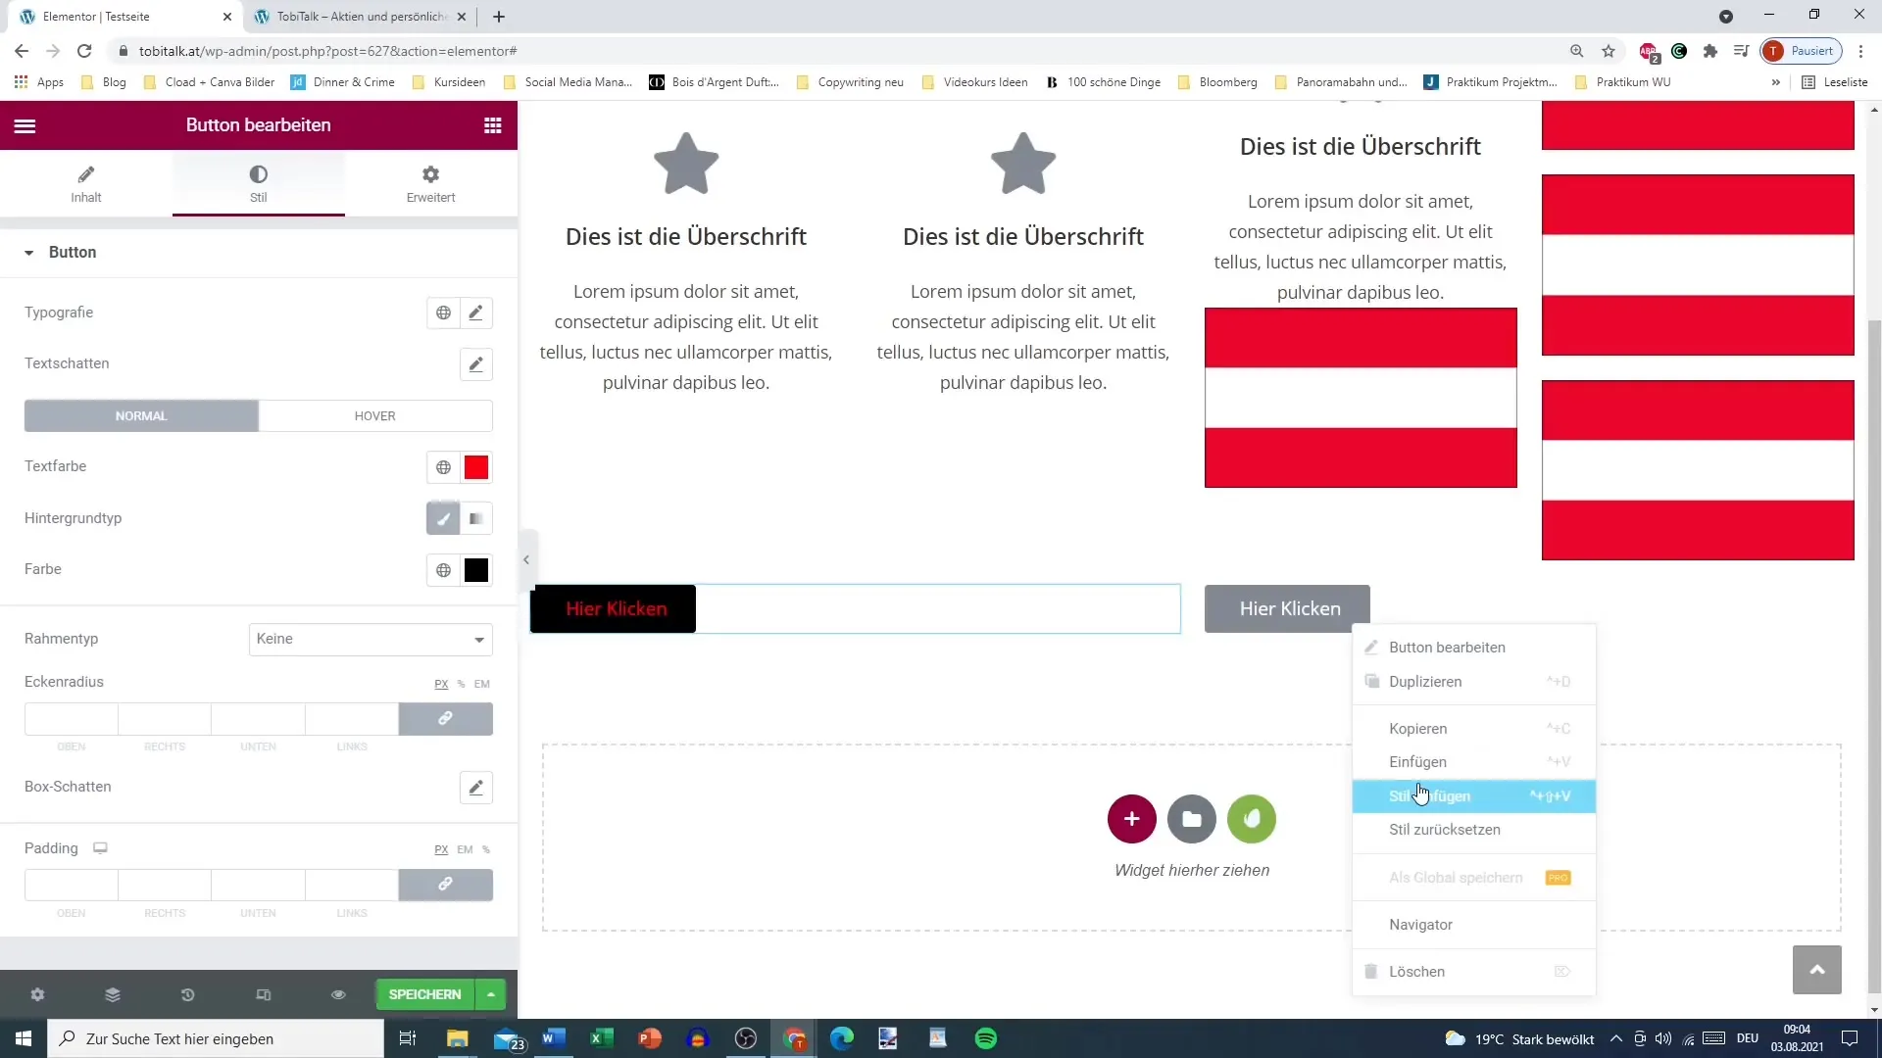This screenshot has height=1058, width=1882.
Task: Set Padding unit to EM
Action: (465, 849)
